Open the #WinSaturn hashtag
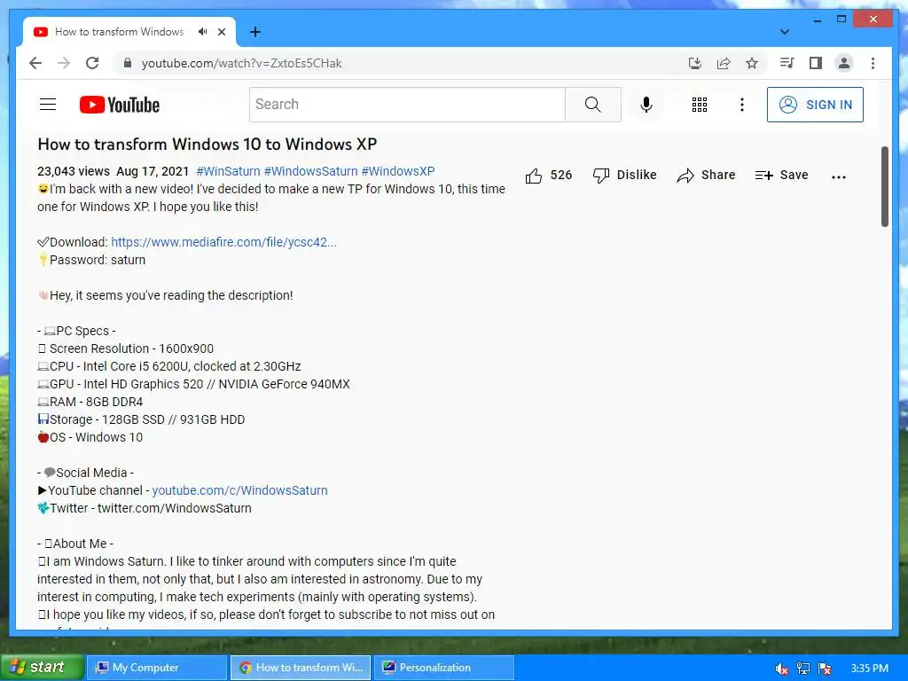 tap(228, 171)
